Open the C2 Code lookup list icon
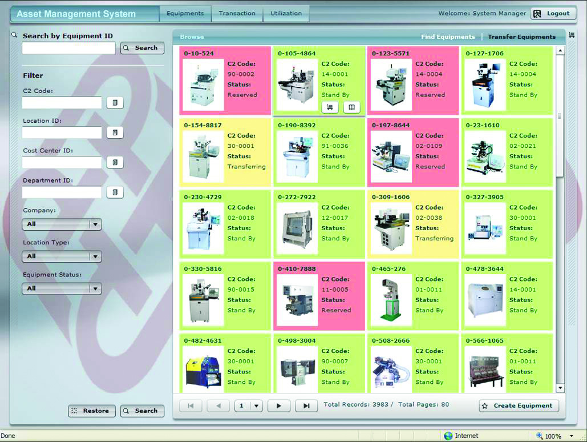This screenshot has width=587, height=442. click(115, 103)
